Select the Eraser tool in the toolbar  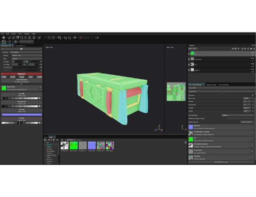coord(13,37)
